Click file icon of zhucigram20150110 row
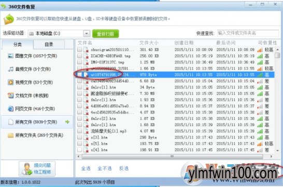 (x=86, y=50)
